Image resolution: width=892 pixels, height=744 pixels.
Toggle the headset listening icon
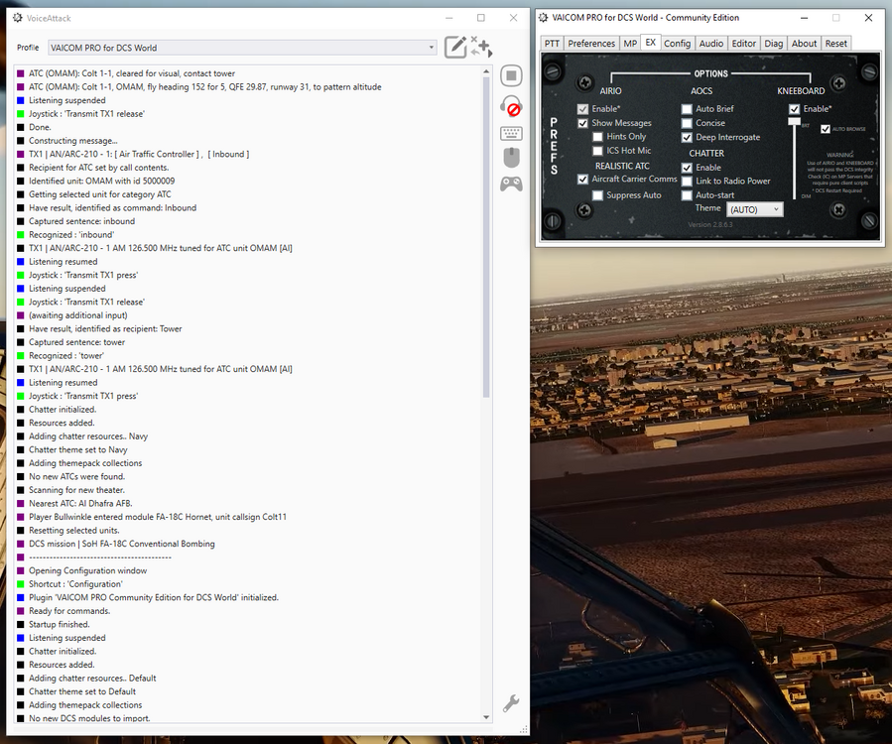pos(511,106)
